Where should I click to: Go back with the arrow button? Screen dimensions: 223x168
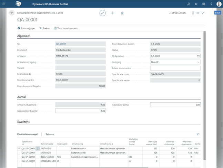point(12,13)
